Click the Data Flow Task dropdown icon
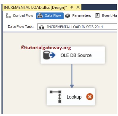 [x=42, y=27]
